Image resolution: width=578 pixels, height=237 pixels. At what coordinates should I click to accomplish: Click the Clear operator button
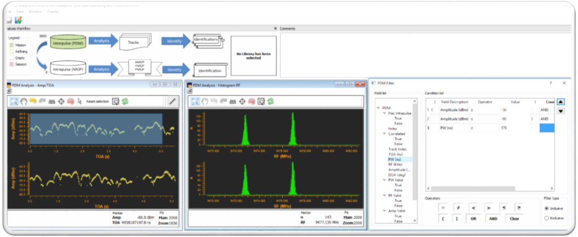tap(514, 219)
